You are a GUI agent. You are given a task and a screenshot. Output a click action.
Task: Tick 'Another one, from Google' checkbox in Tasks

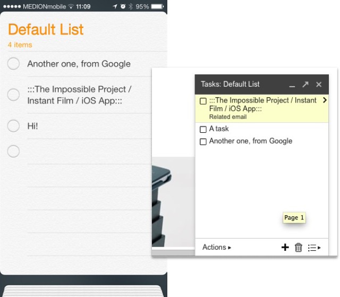[x=203, y=142]
